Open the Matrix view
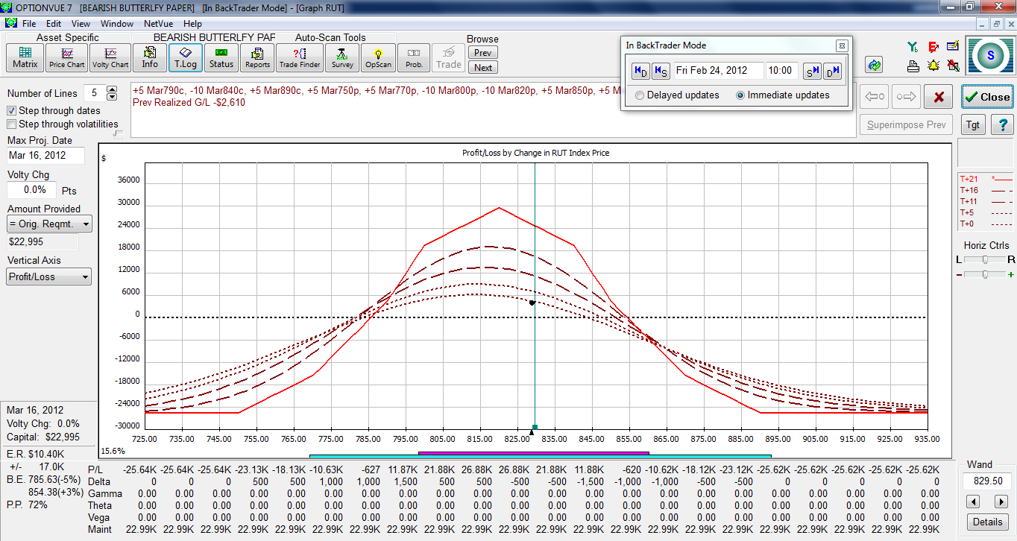Viewport: 1017px width, 541px height. coord(25,57)
